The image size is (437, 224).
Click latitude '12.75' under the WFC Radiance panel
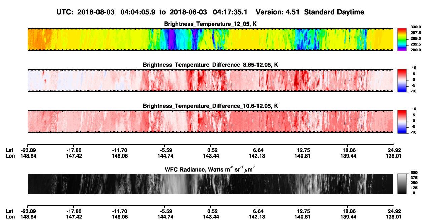(302, 211)
